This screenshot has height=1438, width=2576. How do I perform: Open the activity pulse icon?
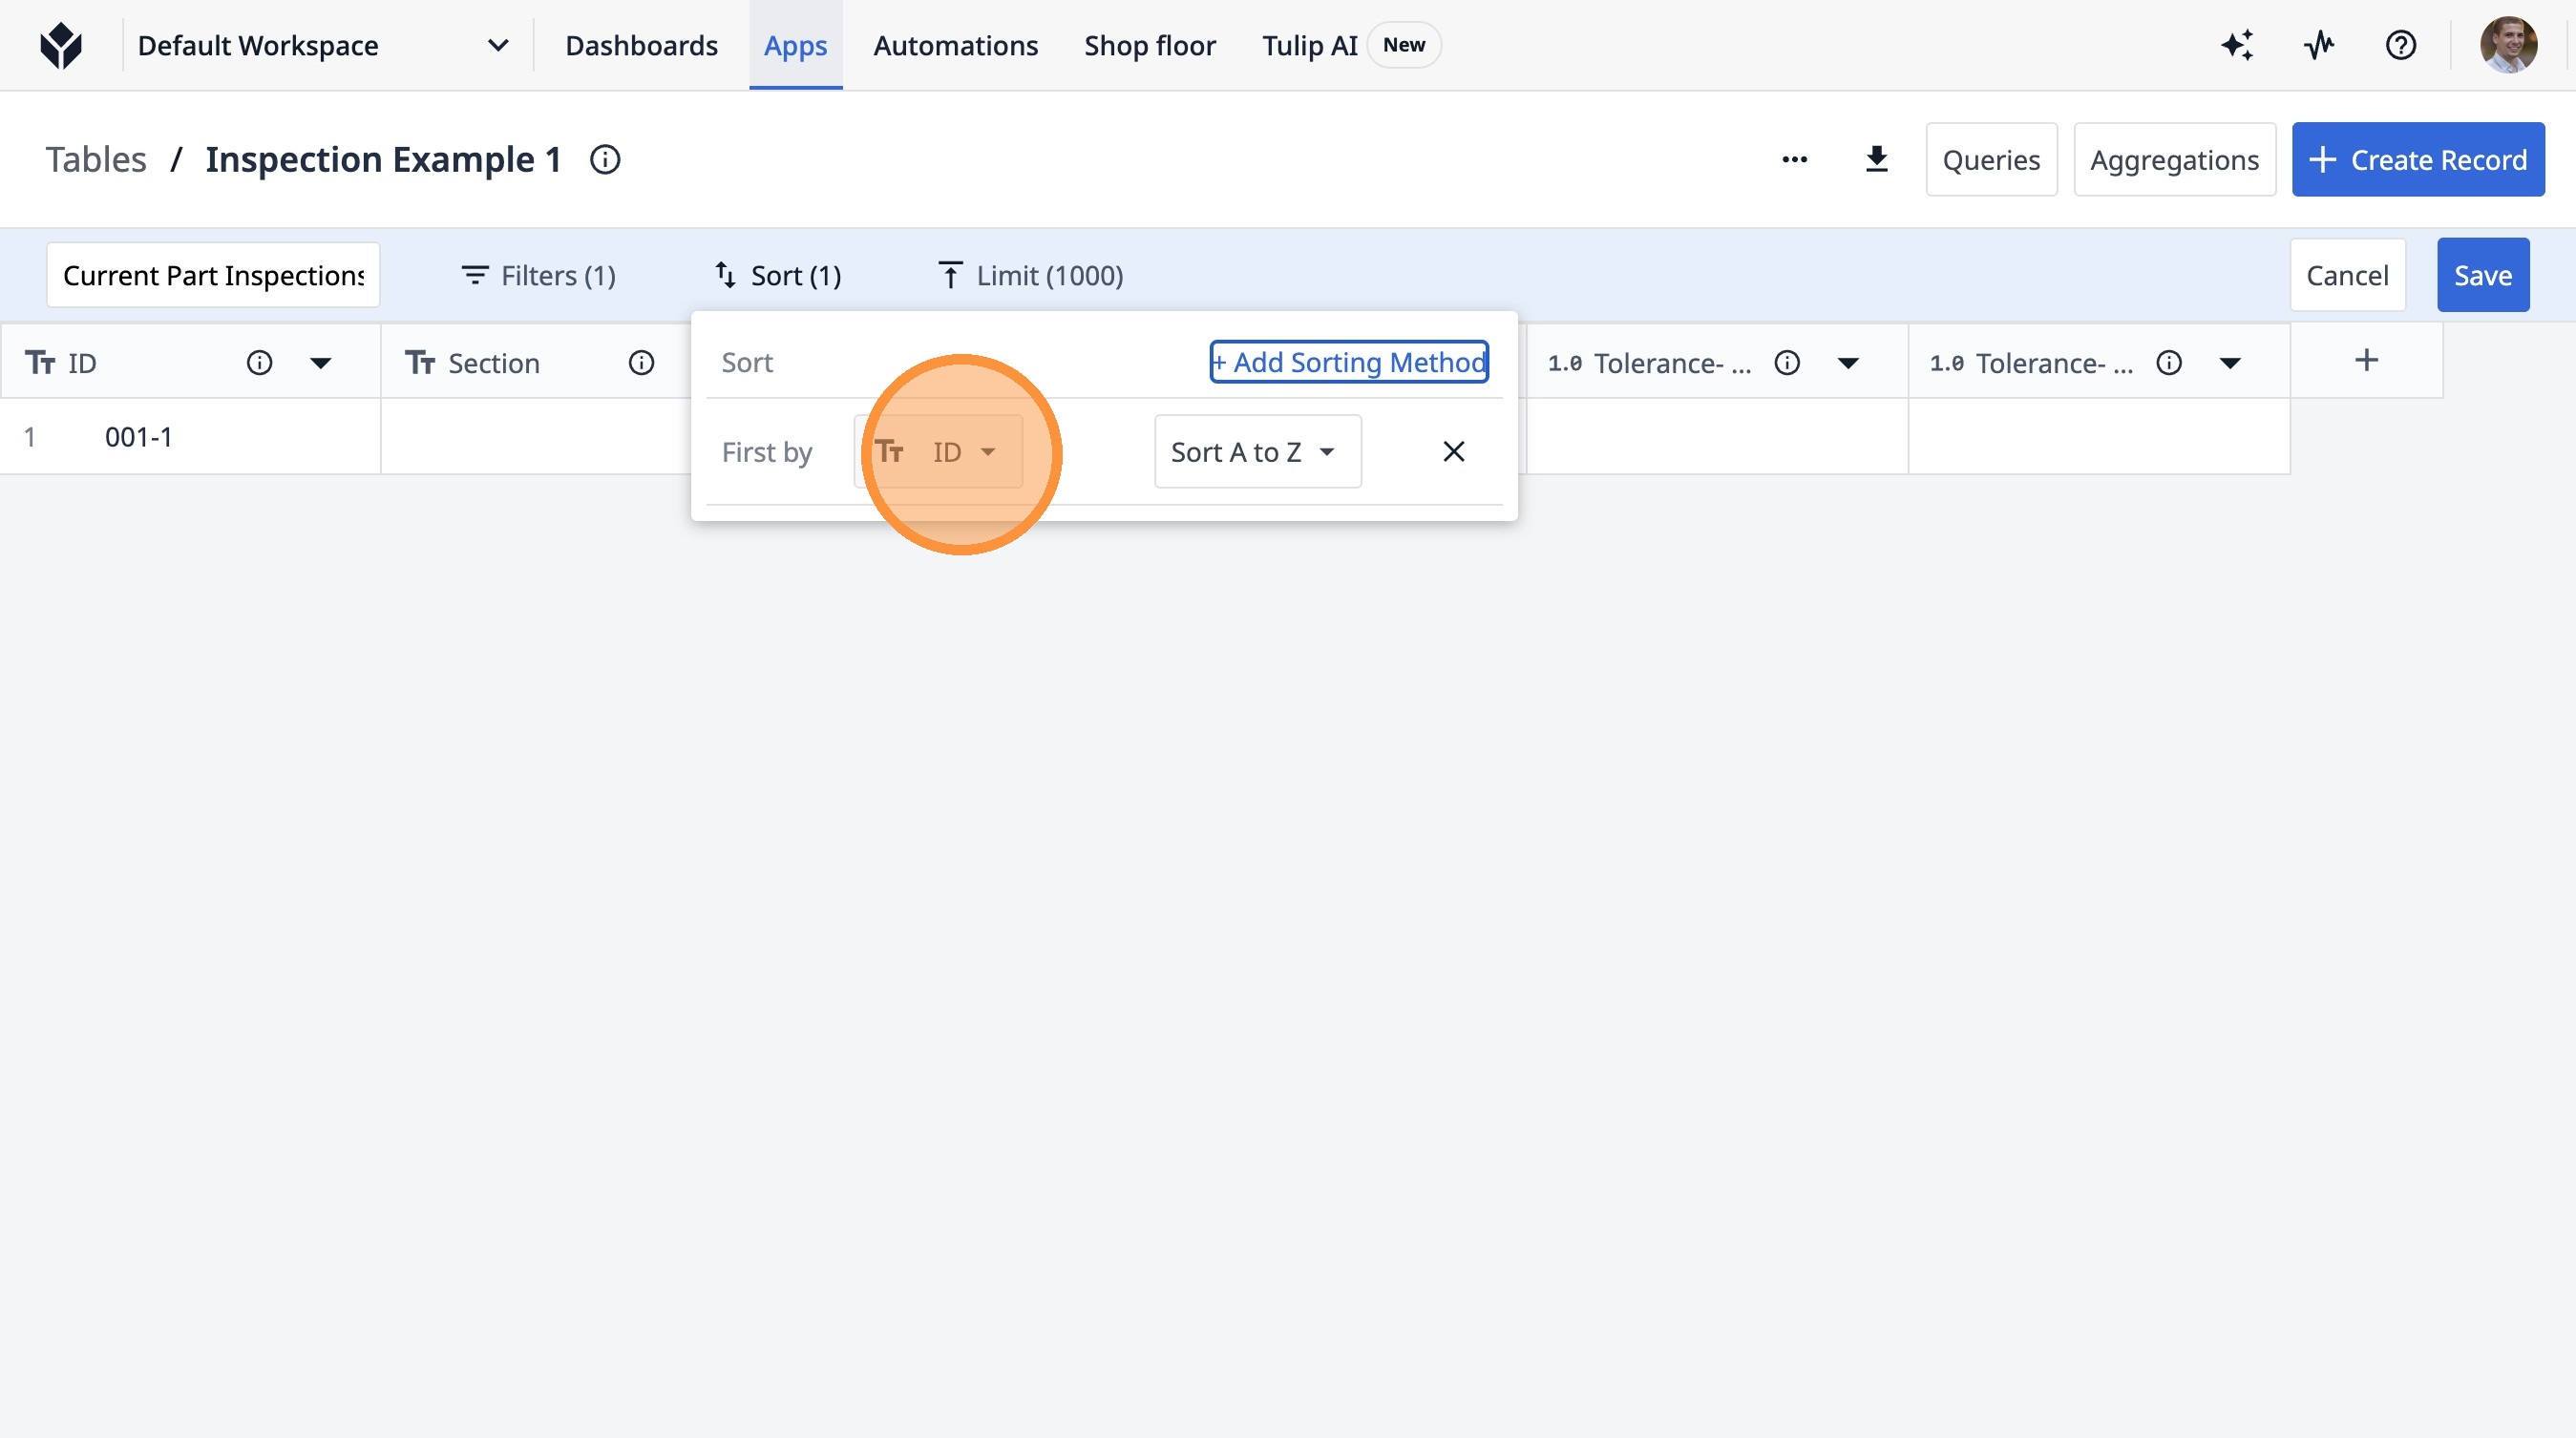(2319, 45)
